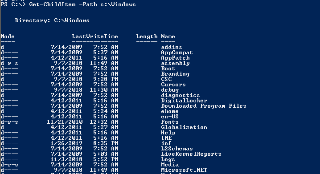320x174 pixels.
Task: Click the LastWriteTime column header
Action: click(95, 36)
